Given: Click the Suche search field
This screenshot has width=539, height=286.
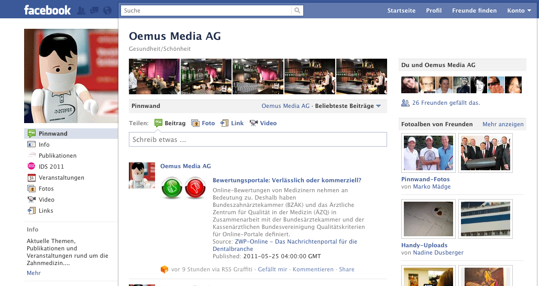Looking at the screenshot, I should pos(206,10).
